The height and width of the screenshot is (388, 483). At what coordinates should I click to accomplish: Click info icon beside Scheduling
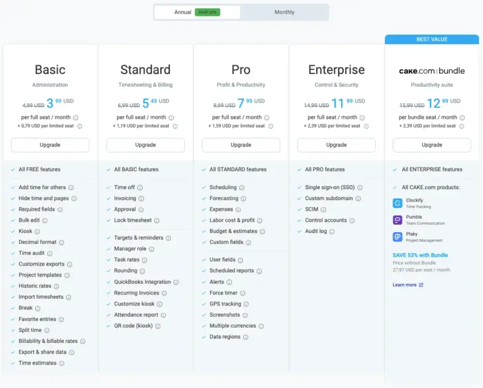[241, 187]
